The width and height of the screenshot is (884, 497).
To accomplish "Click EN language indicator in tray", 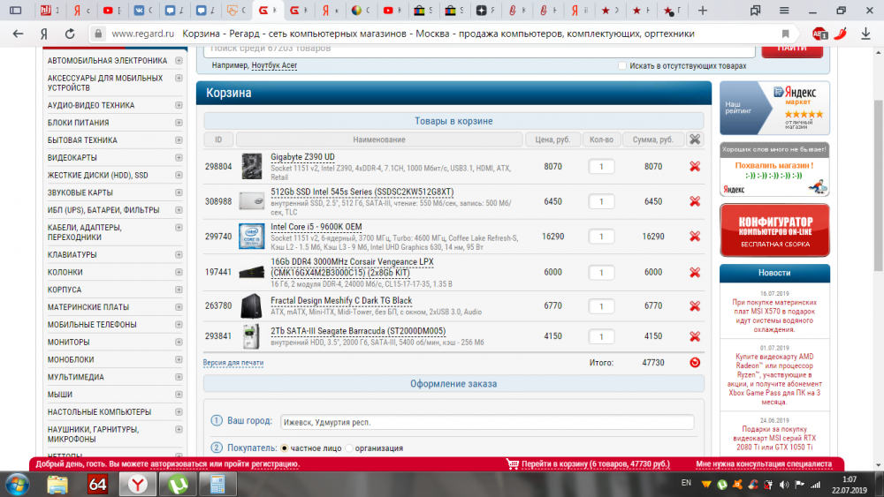I will pos(686,483).
